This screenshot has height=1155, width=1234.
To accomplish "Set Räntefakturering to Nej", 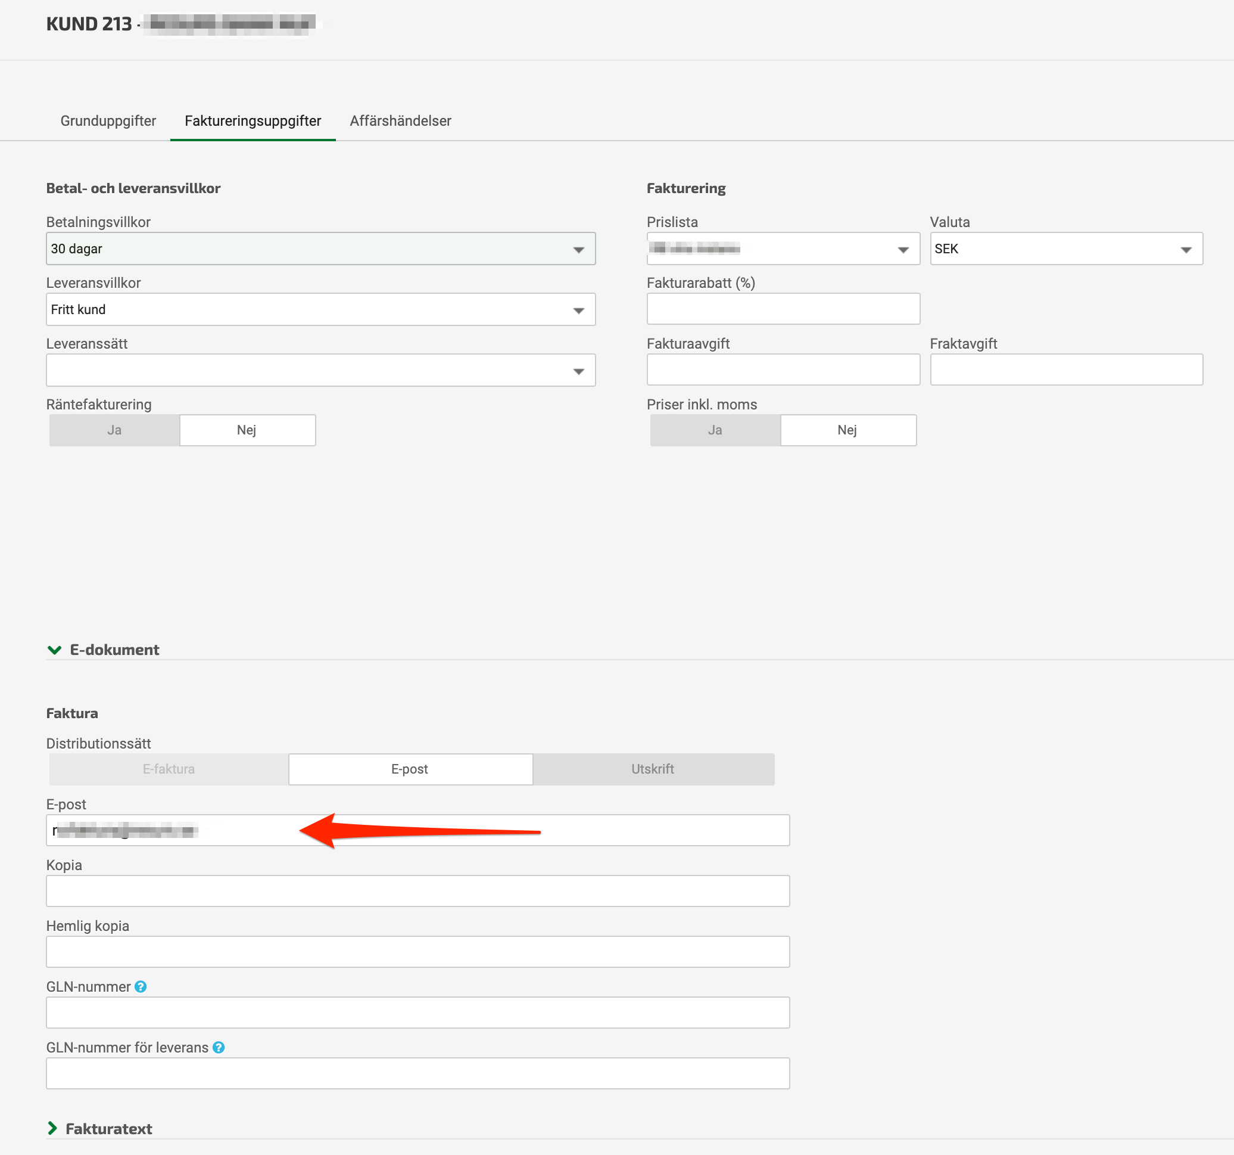I will pos(247,430).
